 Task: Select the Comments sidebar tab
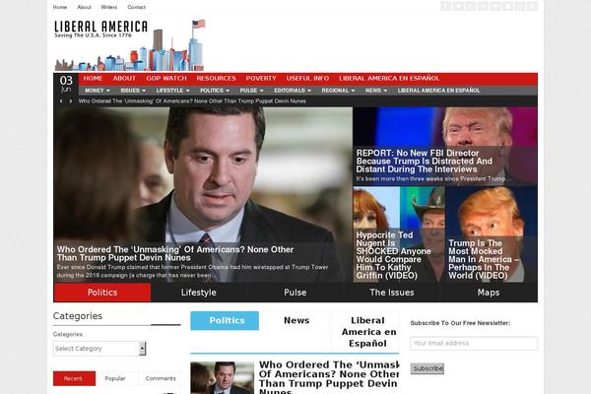tap(161, 378)
